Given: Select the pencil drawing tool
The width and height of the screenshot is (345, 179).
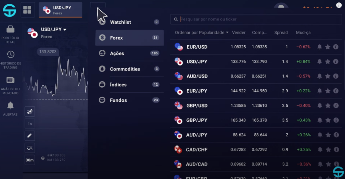Looking at the screenshot, I should tap(30, 136).
